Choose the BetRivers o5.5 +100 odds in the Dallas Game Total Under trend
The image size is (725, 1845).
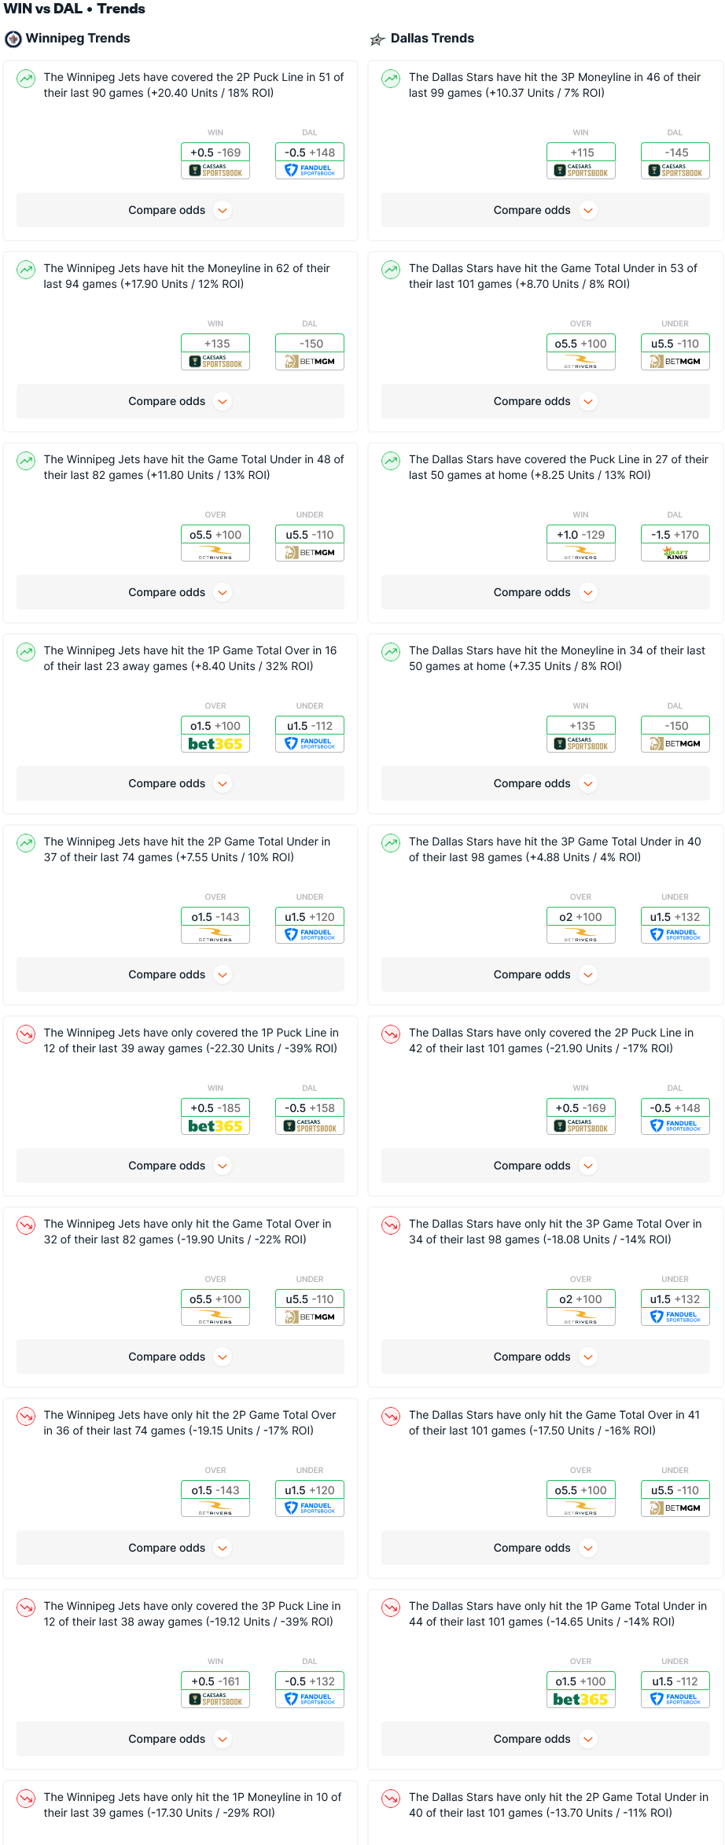[x=581, y=352]
